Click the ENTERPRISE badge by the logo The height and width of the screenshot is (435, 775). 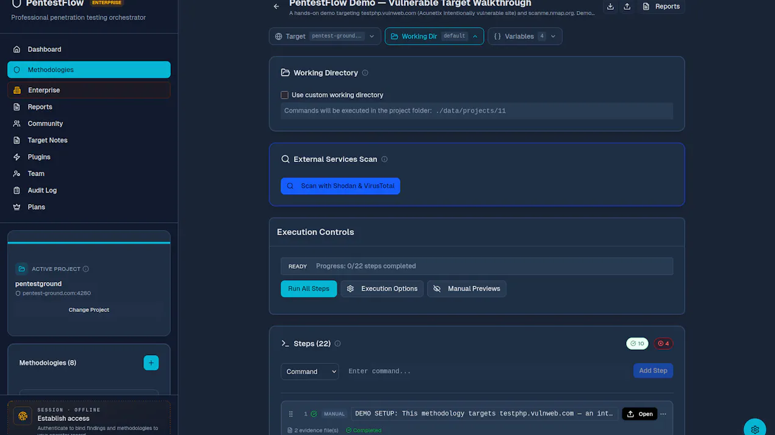[x=107, y=2]
